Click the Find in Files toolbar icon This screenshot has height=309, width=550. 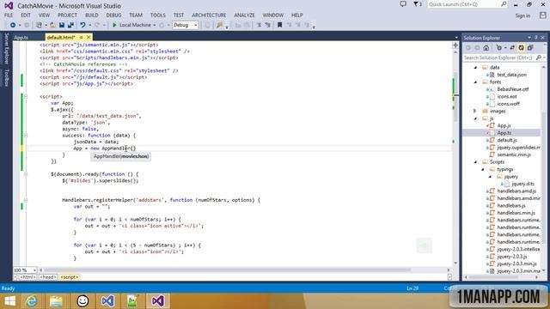pos(220,25)
